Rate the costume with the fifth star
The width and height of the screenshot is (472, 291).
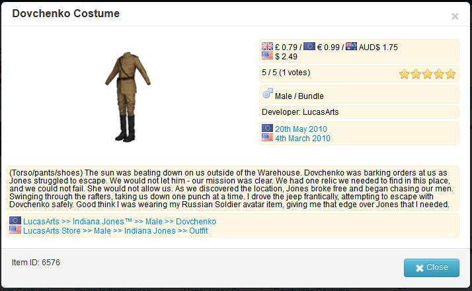pyautogui.click(x=451, y=74)
